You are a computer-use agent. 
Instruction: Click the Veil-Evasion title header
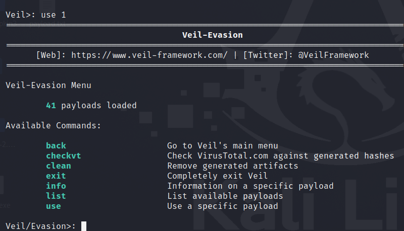pyautogui.click(x=212, y=35)
